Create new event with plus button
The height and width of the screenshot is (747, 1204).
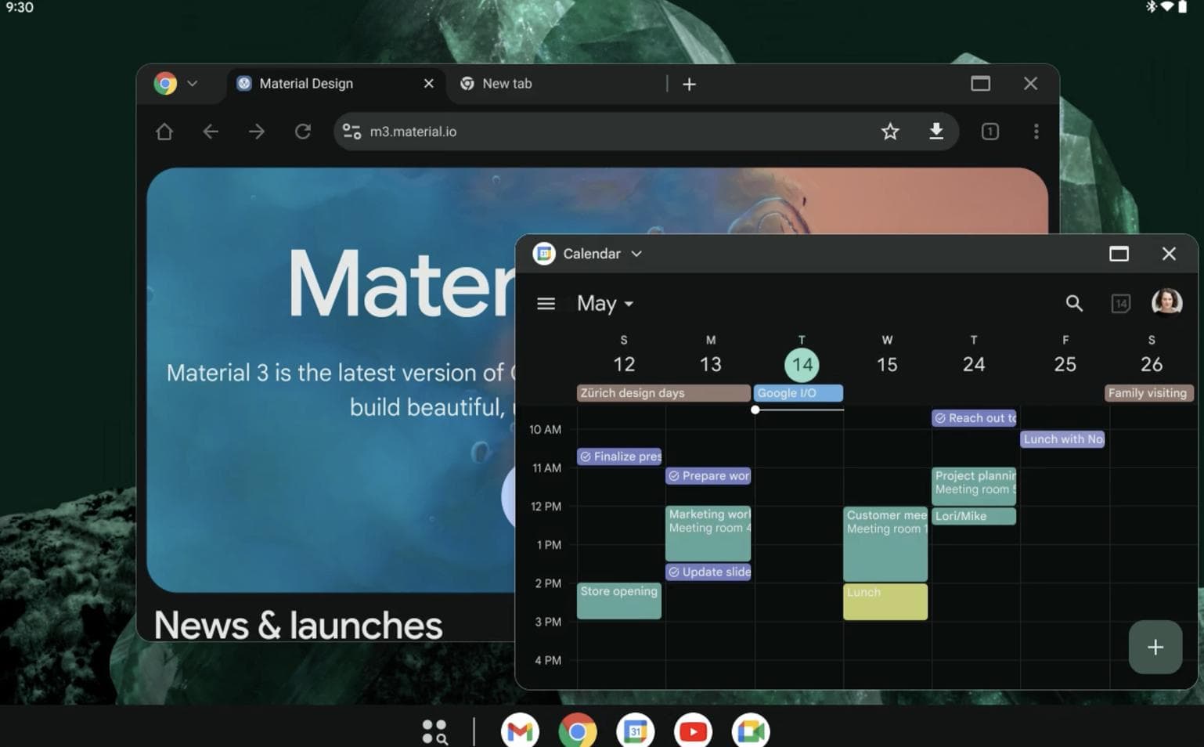pos(1155,647)
